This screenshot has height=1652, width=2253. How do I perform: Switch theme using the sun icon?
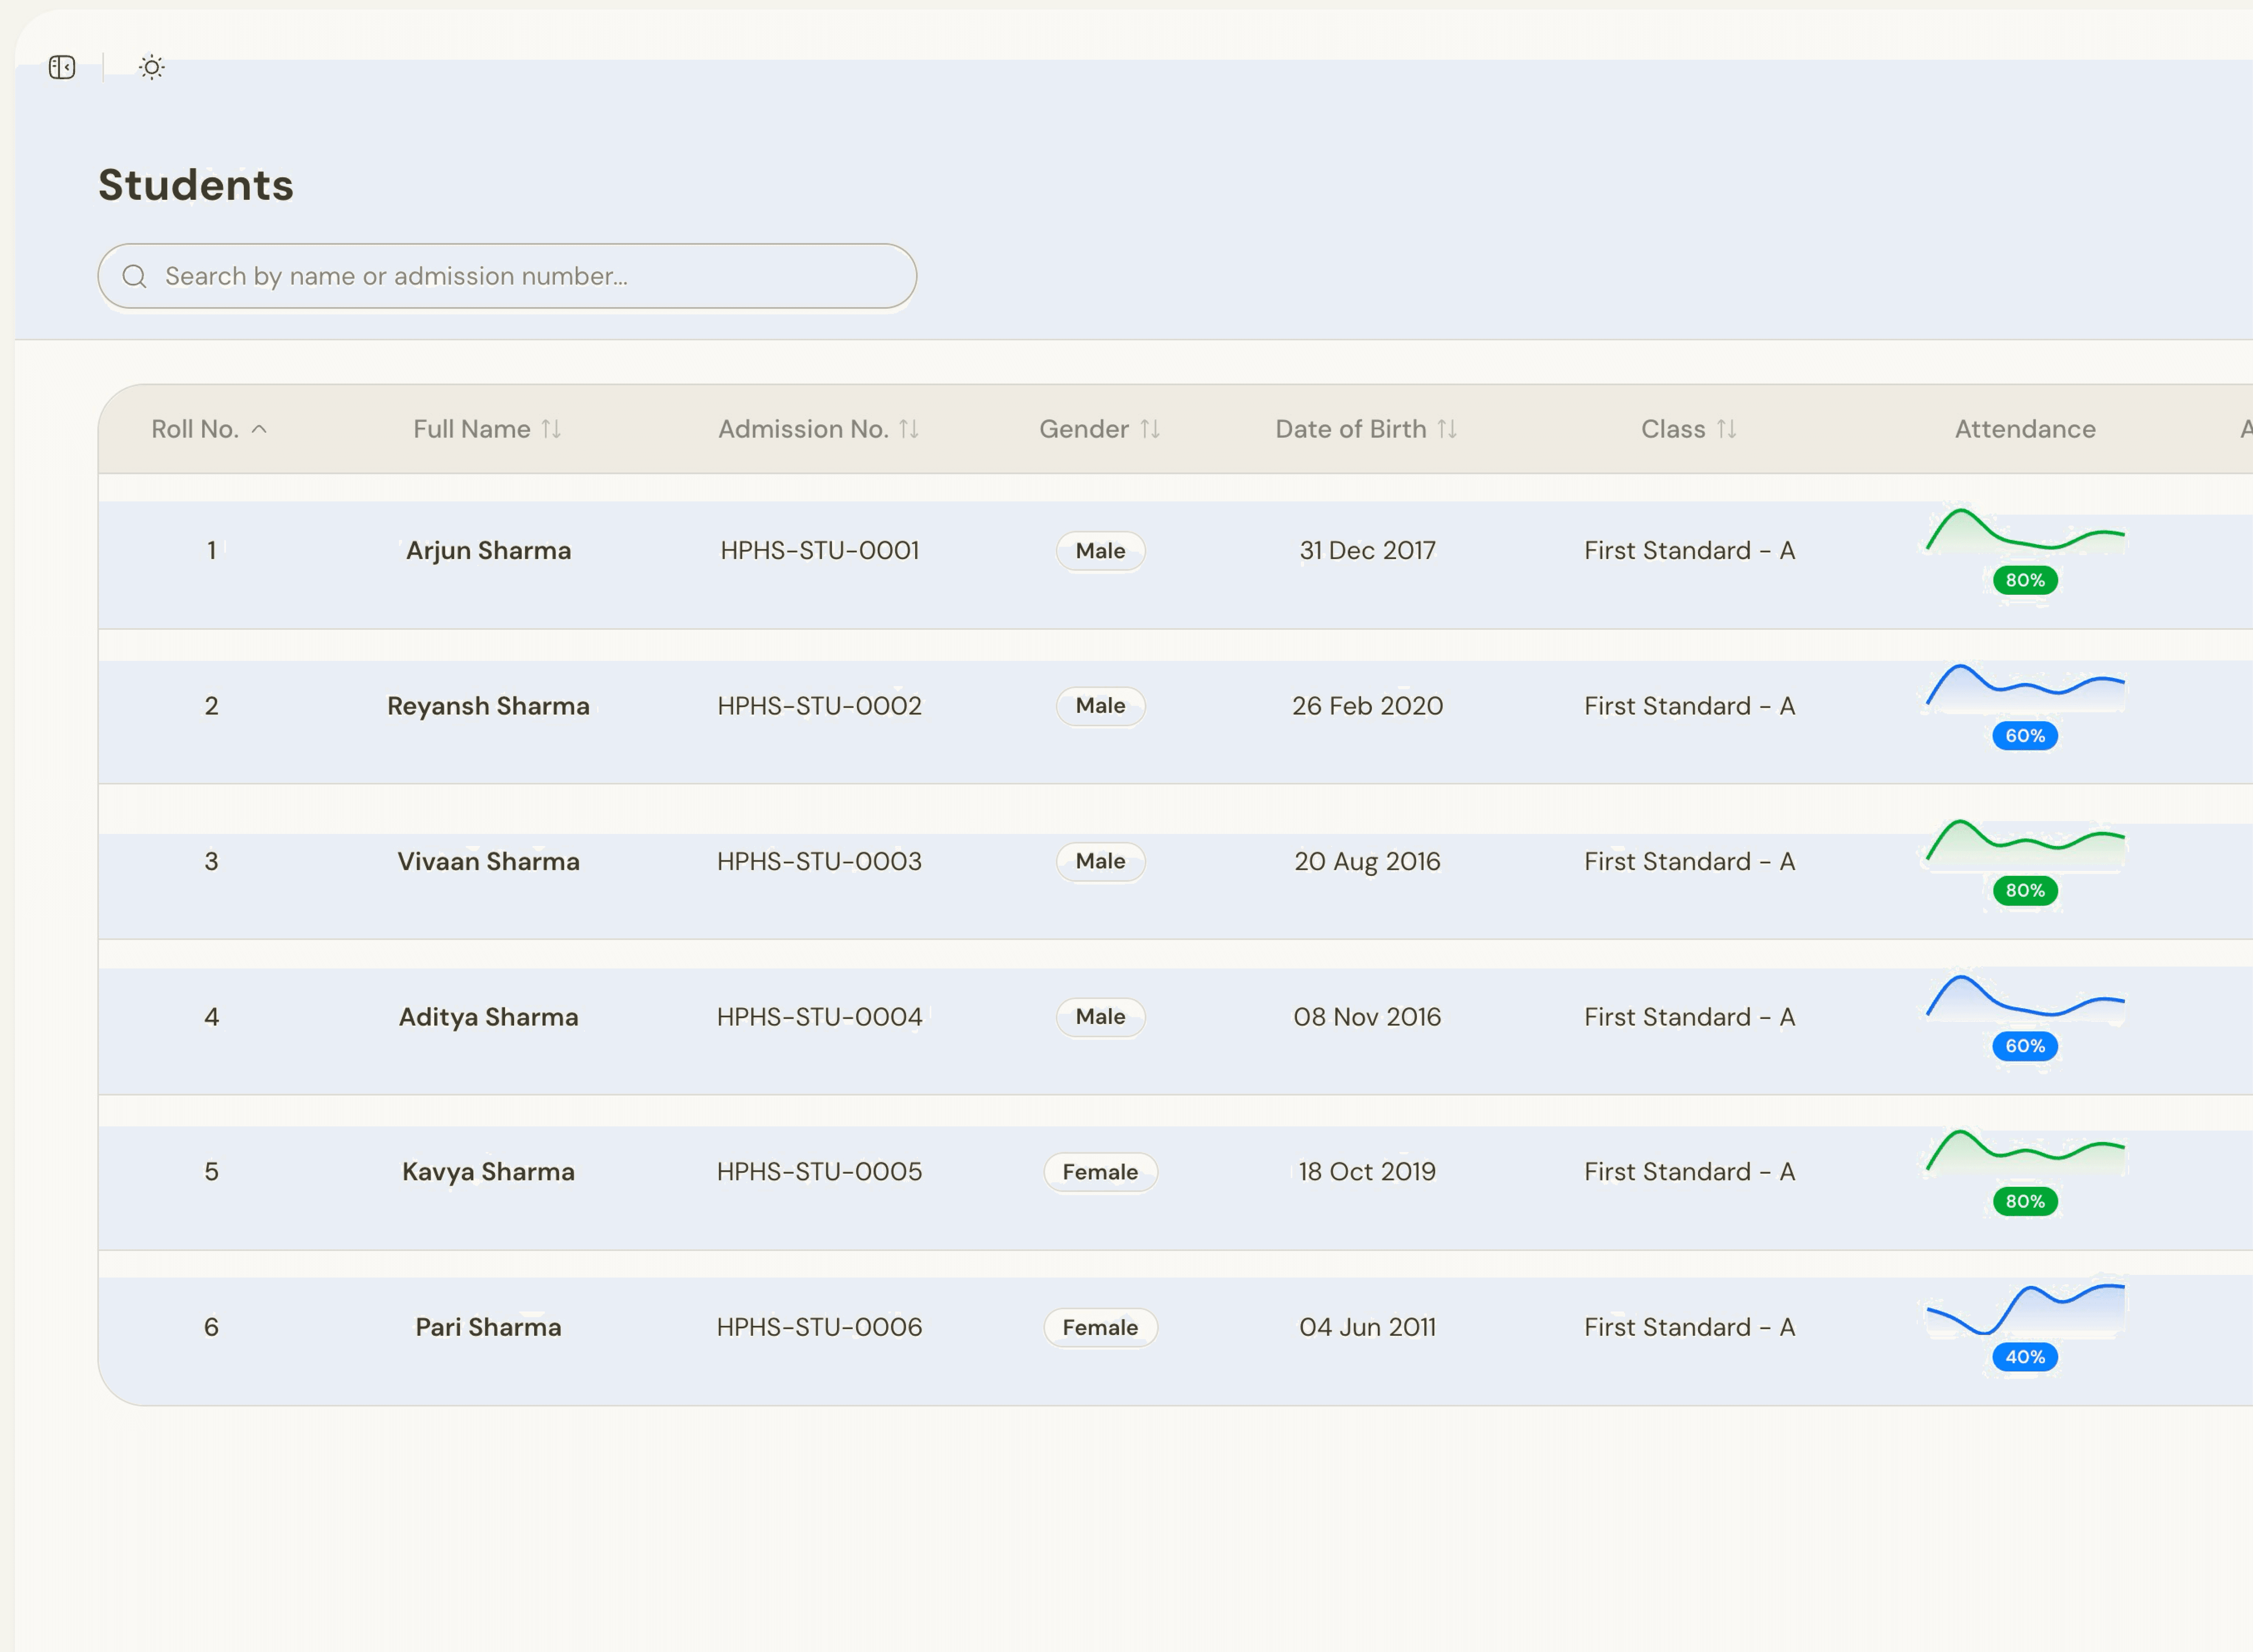[x=151, y=67]
